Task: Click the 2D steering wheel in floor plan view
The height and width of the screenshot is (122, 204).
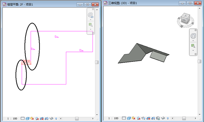Action: pos(90,15)
